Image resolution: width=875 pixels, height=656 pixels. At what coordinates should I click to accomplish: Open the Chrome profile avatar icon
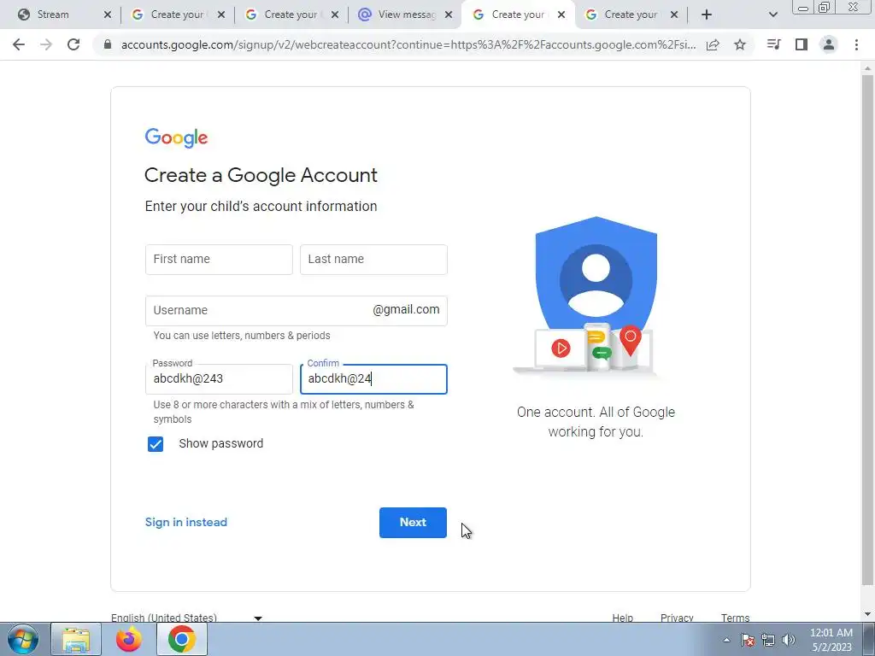(829, 44)
